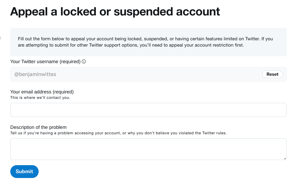Click the '(required)' text in the email label

(x=63, y=92)
